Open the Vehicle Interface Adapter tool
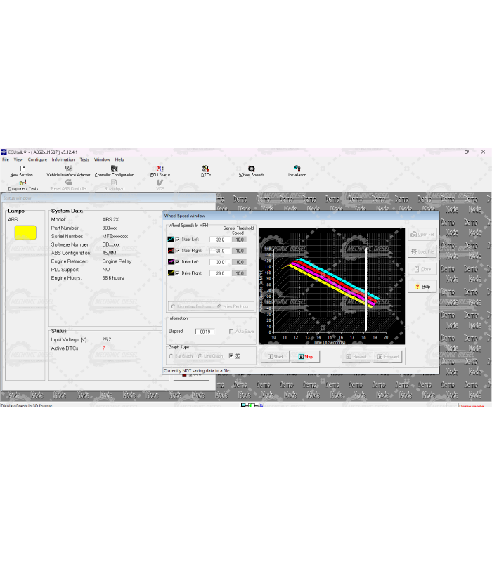Screen dimensions: 492x562 click(68, 171)
